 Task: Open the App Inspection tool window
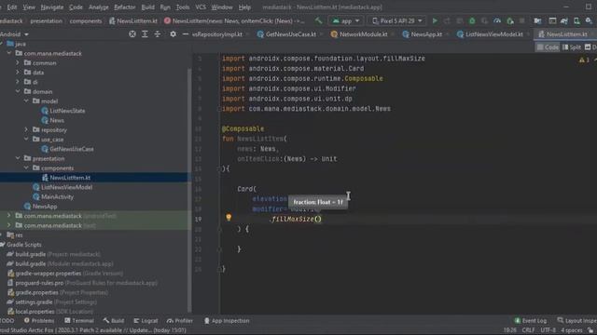click(227, 321)
